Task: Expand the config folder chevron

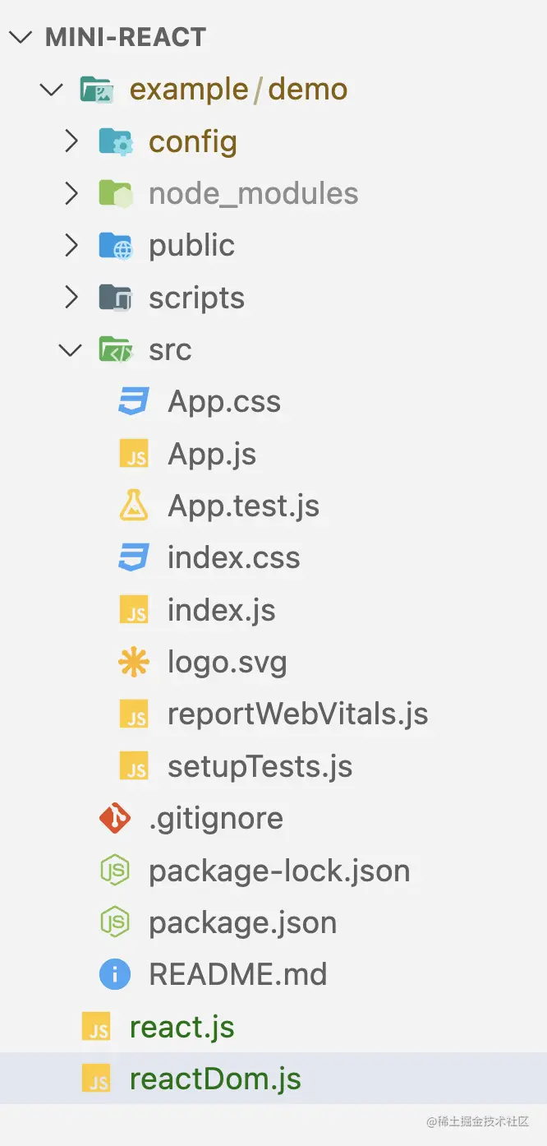Action: (x=71, y=141)
